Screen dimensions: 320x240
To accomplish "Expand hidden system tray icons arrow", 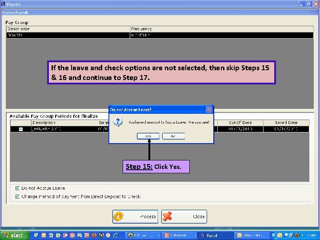I will (274, 236).
